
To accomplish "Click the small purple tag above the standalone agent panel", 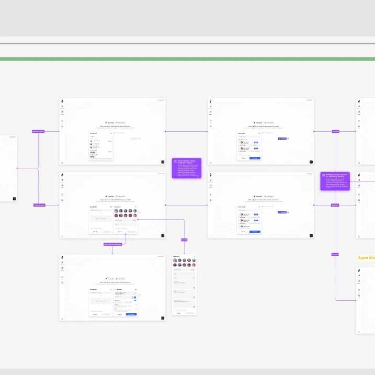I will coord(184,240).
